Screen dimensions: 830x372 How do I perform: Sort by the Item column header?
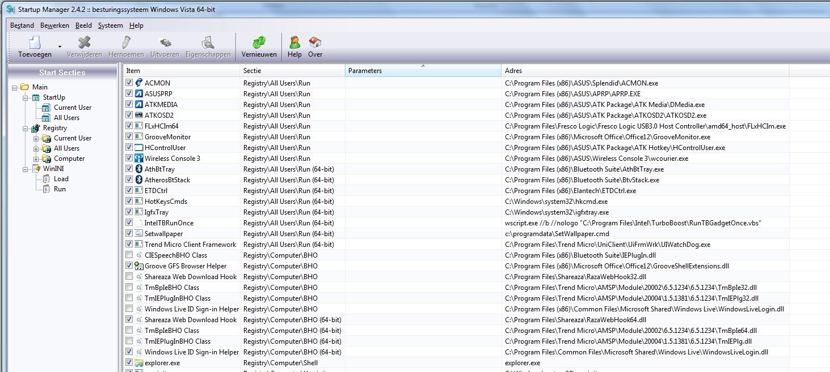pos(182,71)
